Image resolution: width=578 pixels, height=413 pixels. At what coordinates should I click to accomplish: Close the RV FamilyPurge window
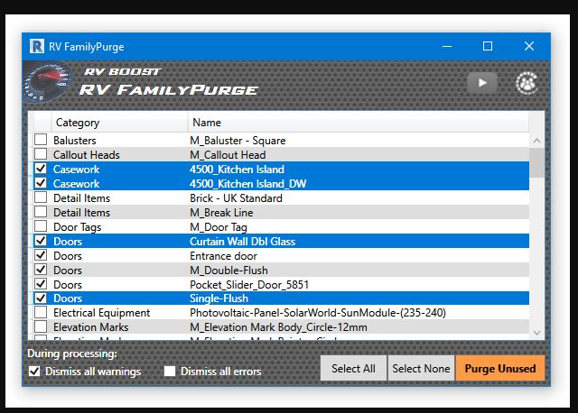pyautogui.click(x=529, y=46)
